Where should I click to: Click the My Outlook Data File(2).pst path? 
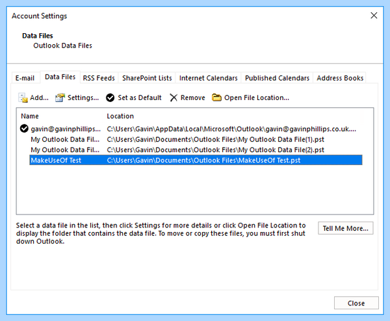click(x=216, y=150)
